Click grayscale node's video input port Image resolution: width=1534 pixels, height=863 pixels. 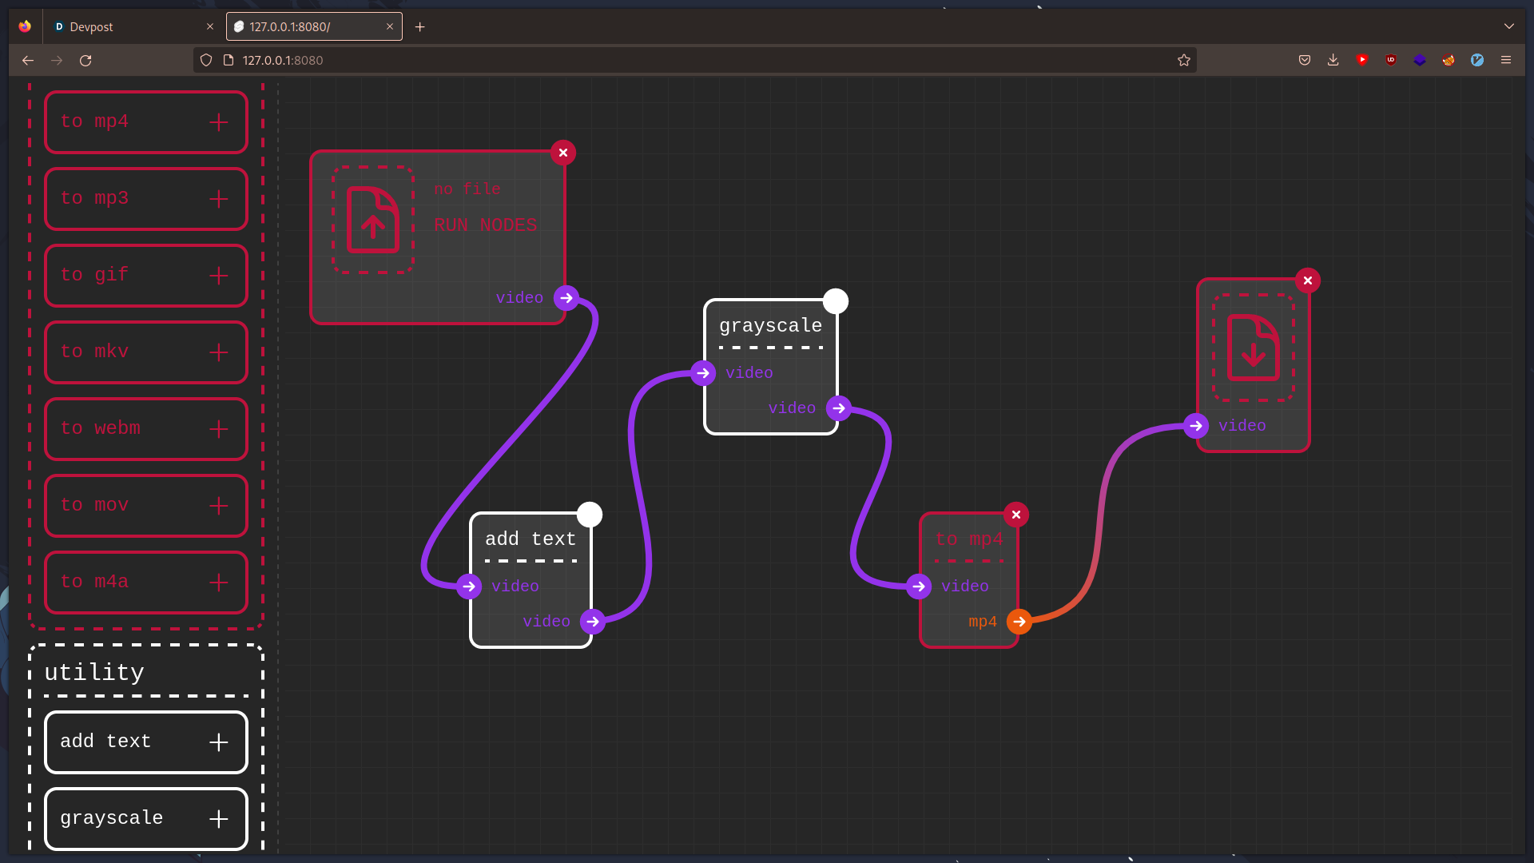tap(703, 373)
